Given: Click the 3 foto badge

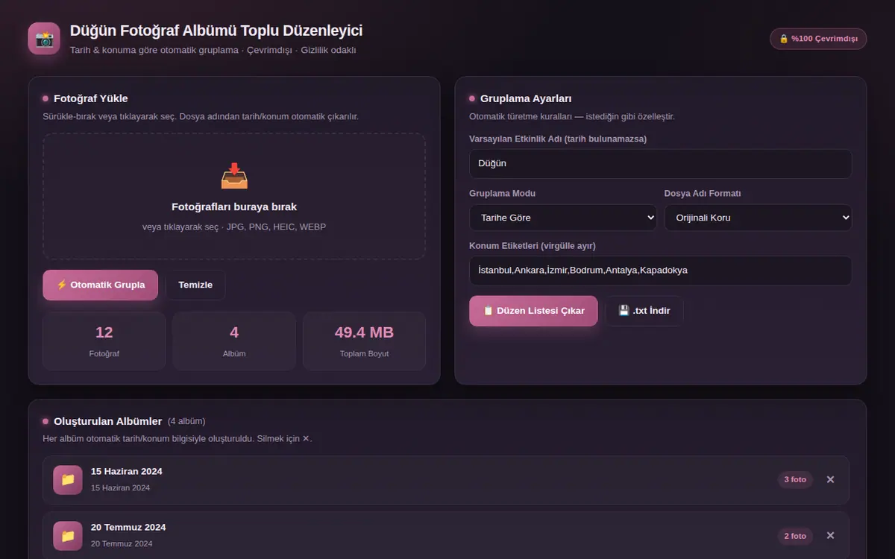Looking at the screenshot, I should (x=795, y=479).
